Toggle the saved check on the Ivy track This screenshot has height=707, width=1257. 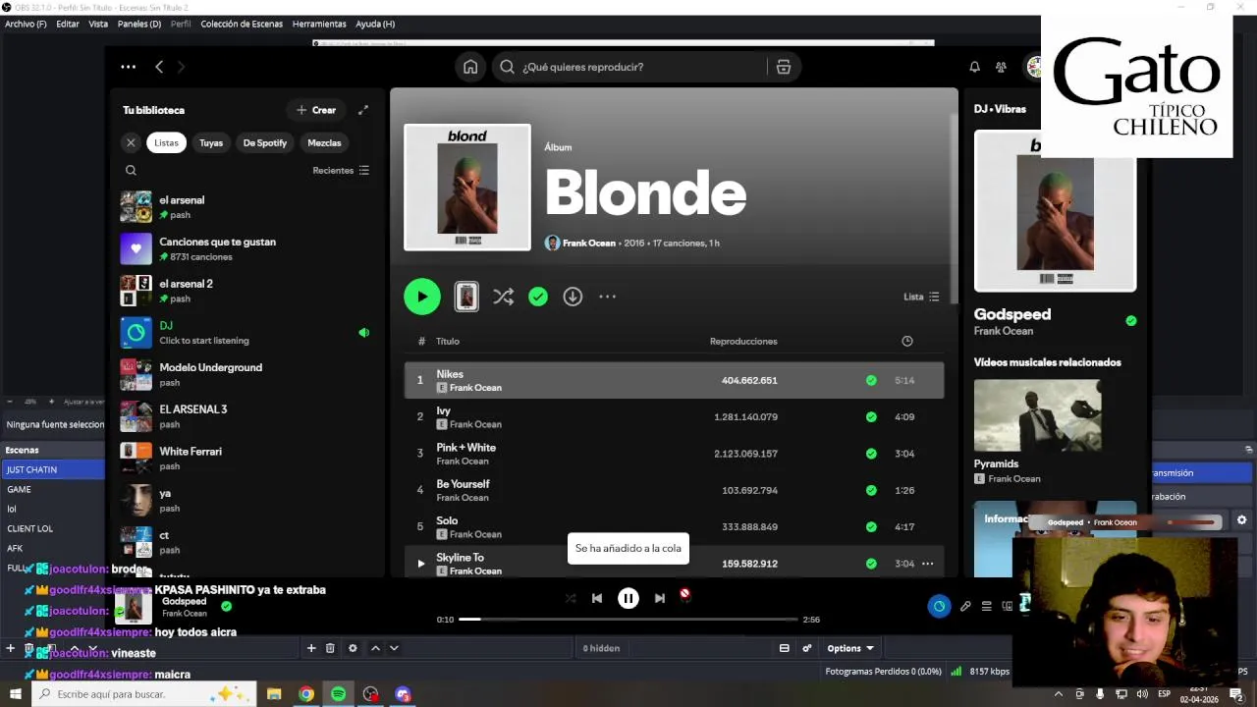coord(871,416)
